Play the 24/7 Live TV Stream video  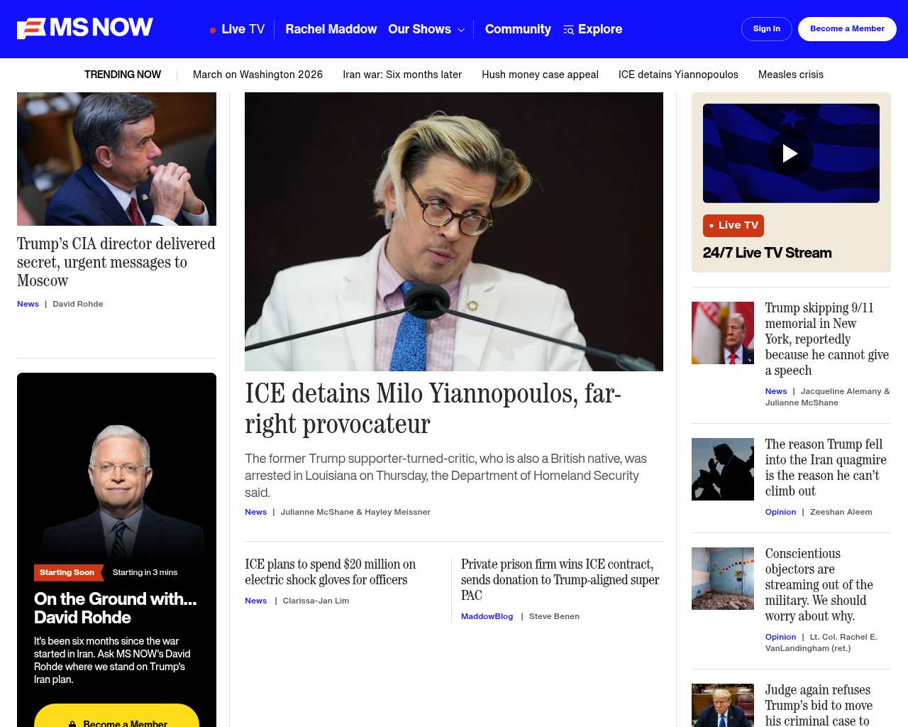790,153
